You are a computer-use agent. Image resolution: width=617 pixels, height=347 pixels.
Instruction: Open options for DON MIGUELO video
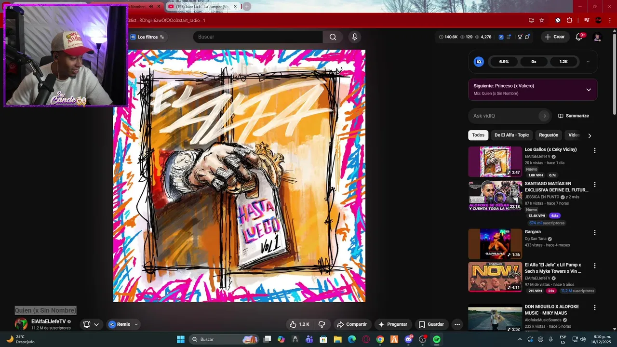[594, 307]
